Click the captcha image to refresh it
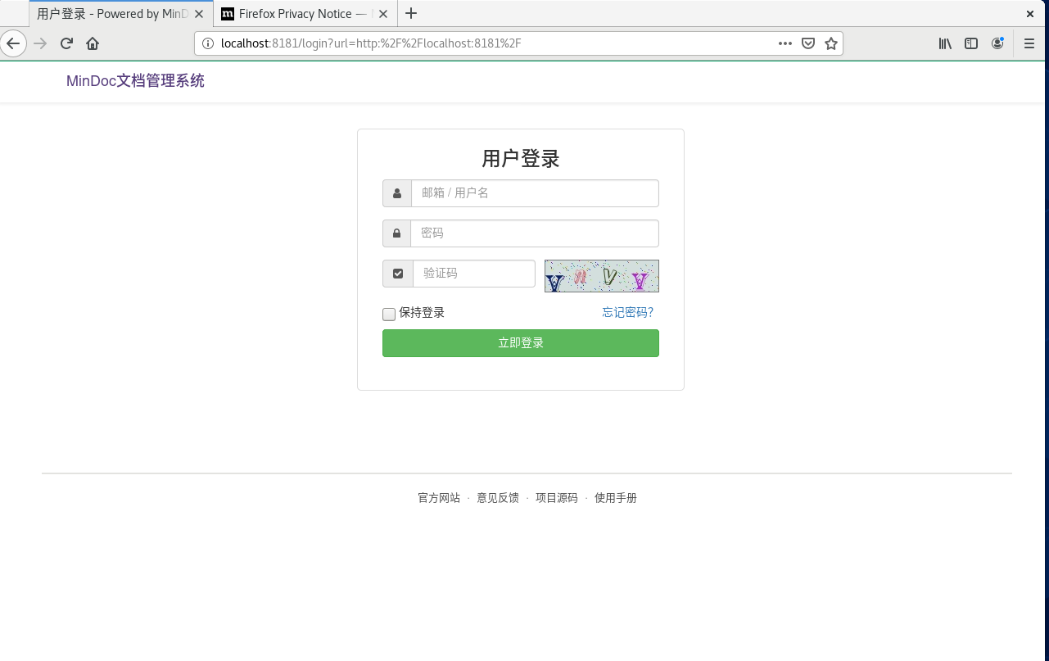Screen dimensions: 1049x661 point(601,276)
